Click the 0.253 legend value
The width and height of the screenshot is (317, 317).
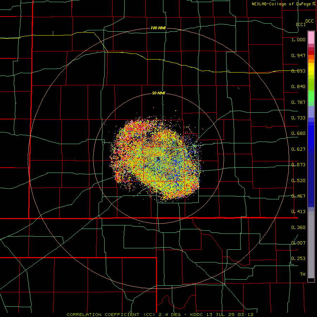pos(298,259)
